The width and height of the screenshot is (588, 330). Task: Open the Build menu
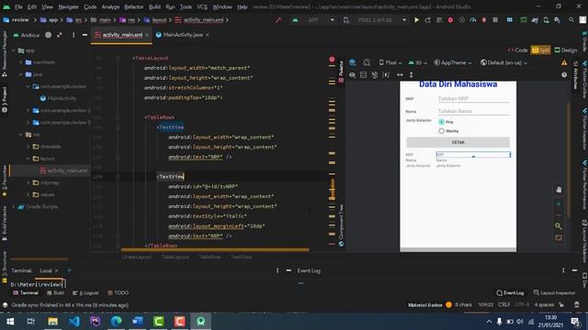154,6
